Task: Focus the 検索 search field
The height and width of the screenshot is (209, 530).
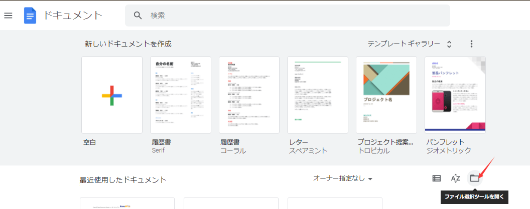Action: tap(287, 15)
